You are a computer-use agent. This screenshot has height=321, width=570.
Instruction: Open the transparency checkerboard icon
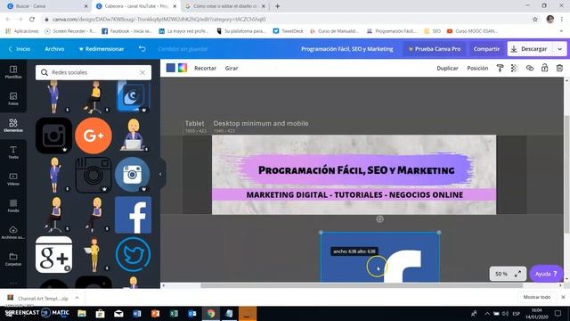(x=515, y=68)
